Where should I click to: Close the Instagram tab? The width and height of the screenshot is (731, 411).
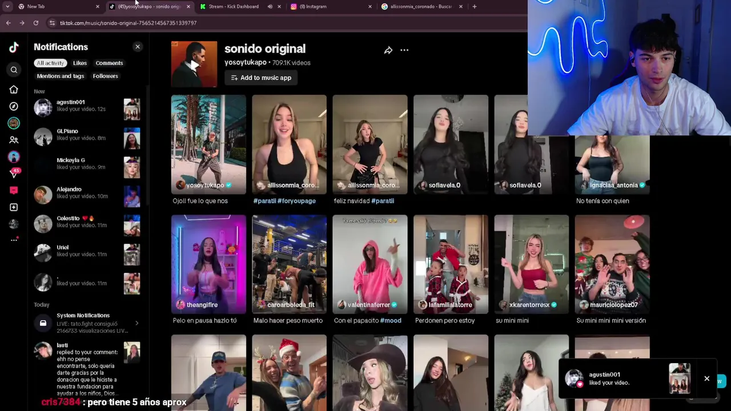coord(369,6)
